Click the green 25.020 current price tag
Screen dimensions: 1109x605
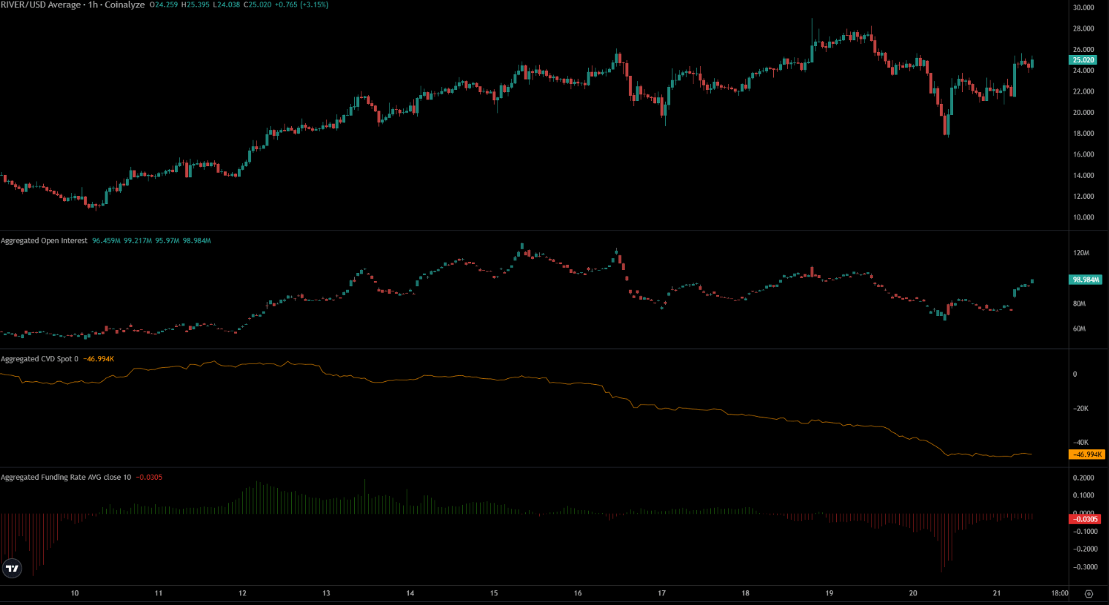click(x=1083, y=60)
